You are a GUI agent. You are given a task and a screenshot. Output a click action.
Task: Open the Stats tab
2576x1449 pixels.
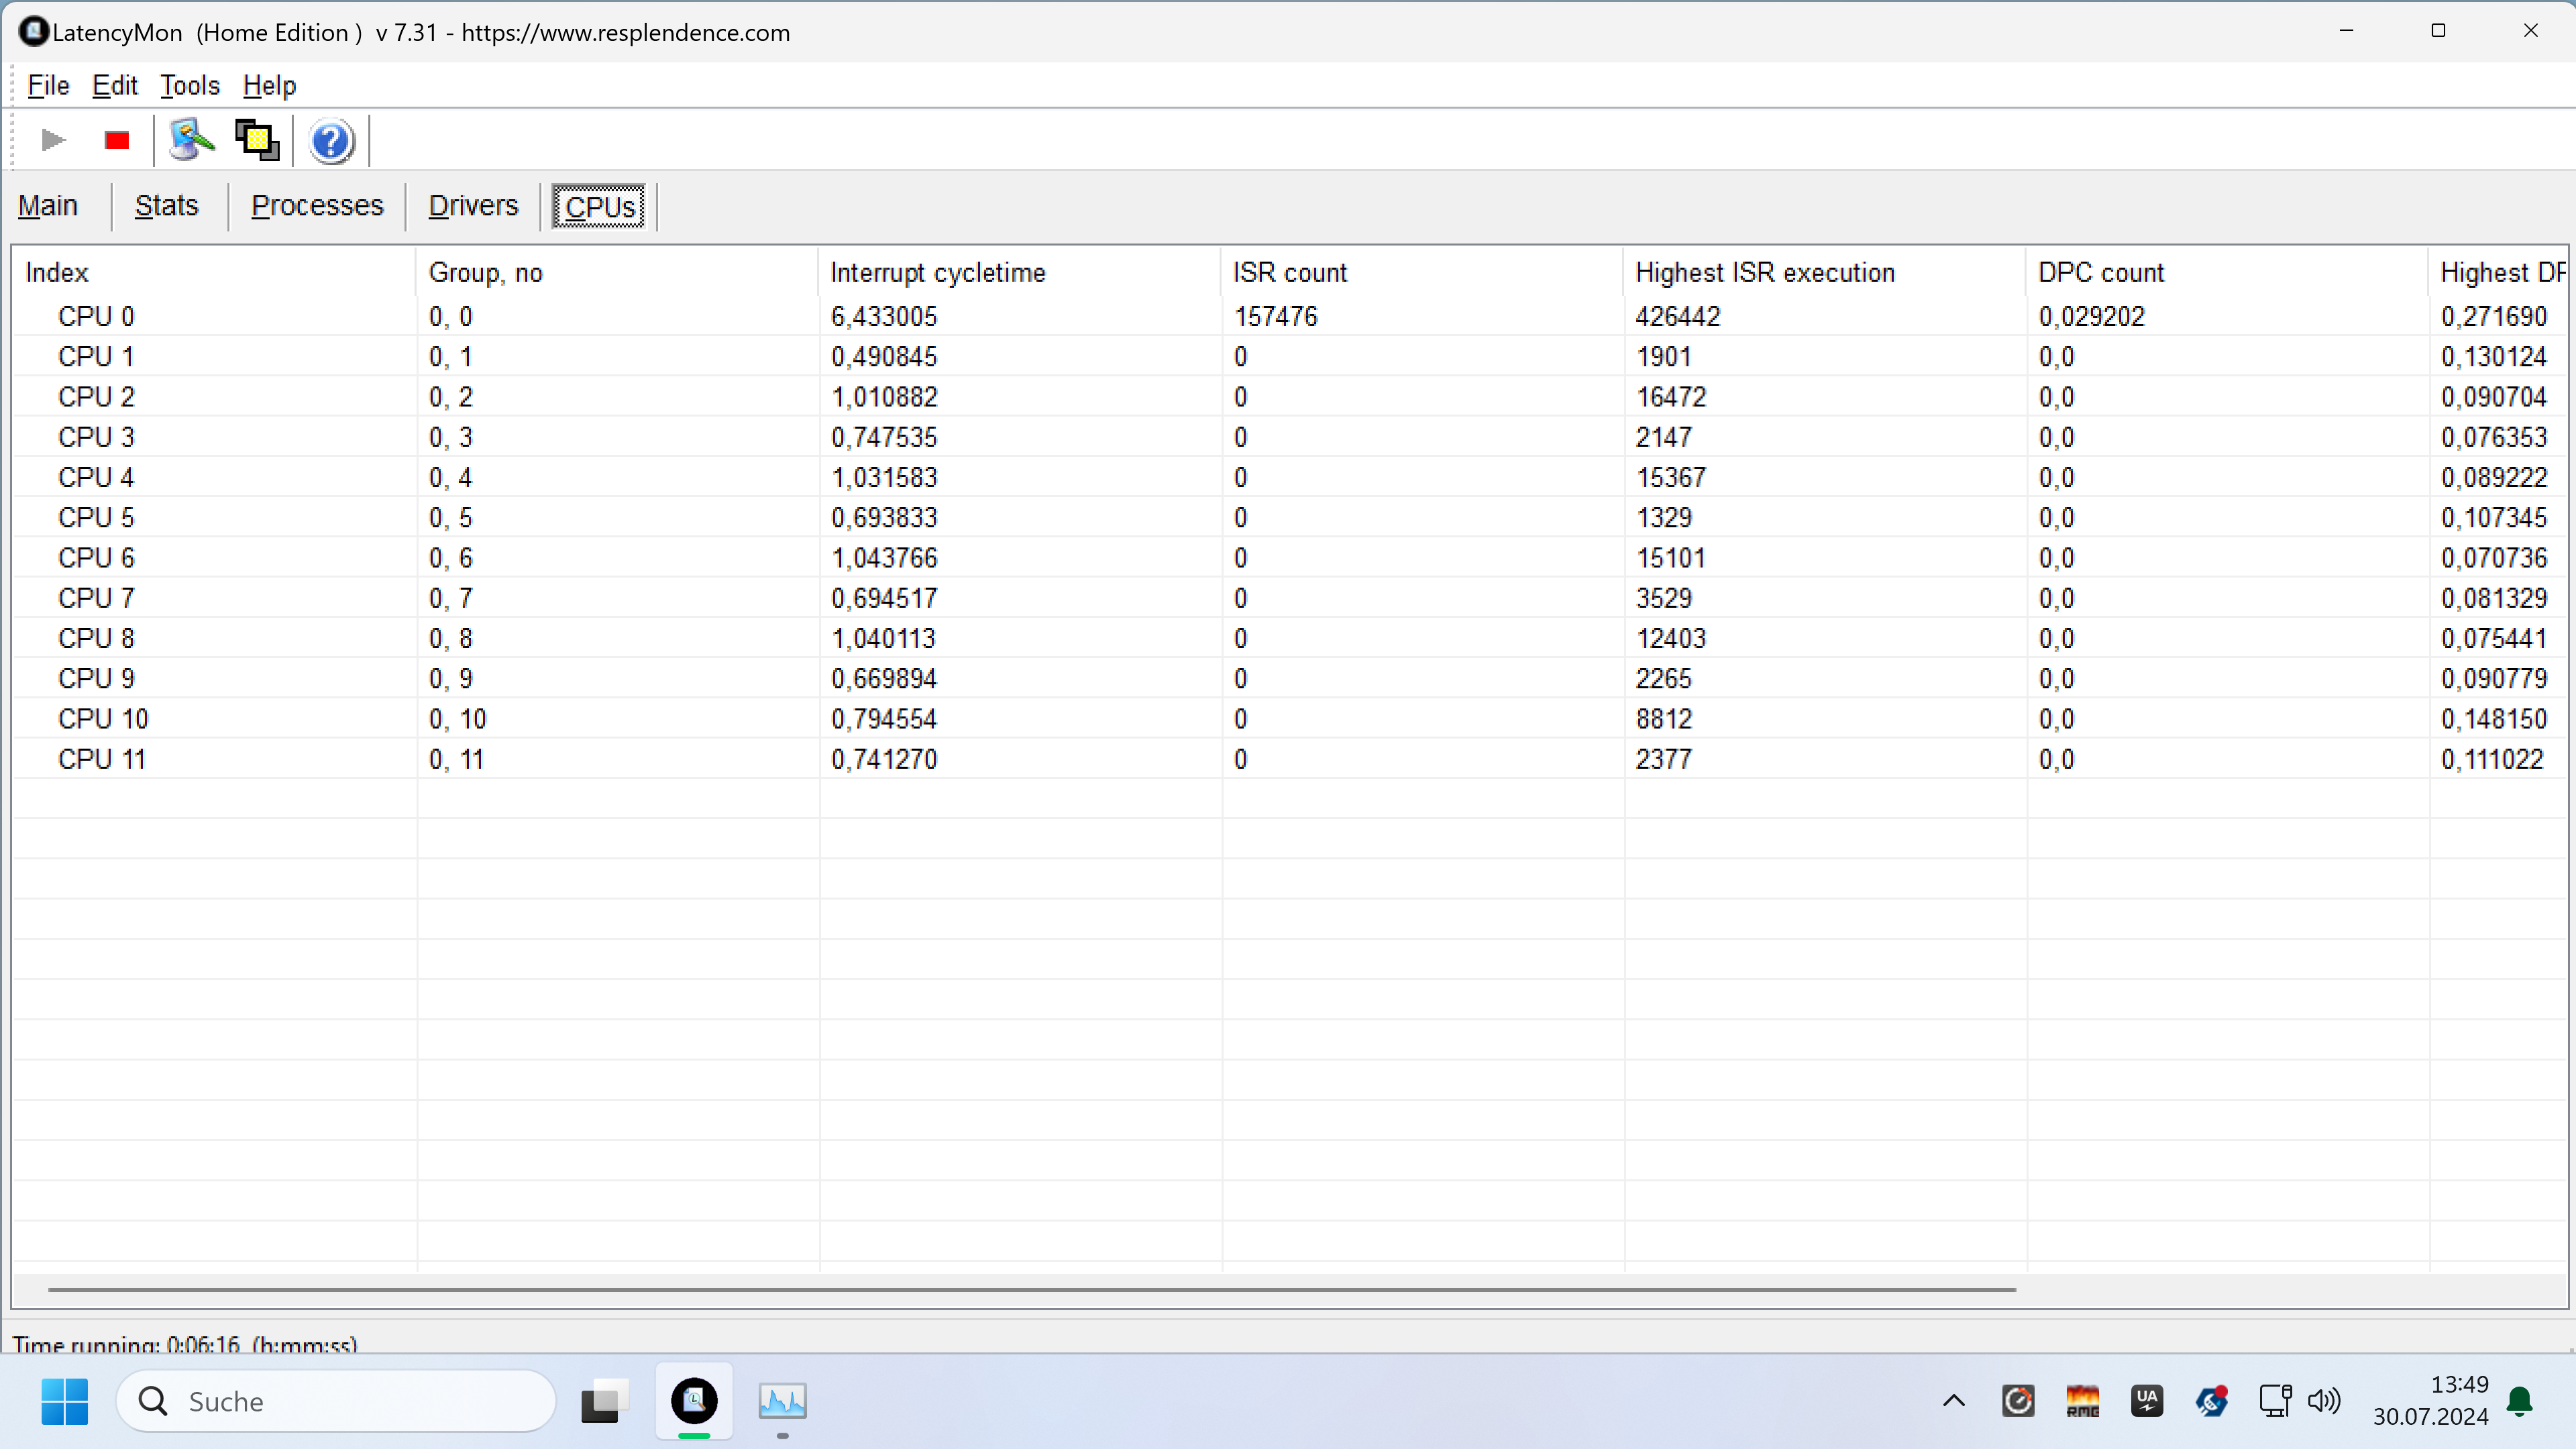(166, 206)
